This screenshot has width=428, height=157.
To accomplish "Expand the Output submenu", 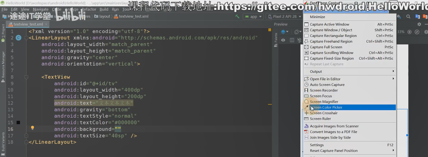I will [x=349, y=71].
